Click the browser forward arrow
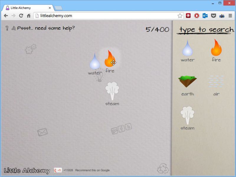236x177 pixels. 14,16
